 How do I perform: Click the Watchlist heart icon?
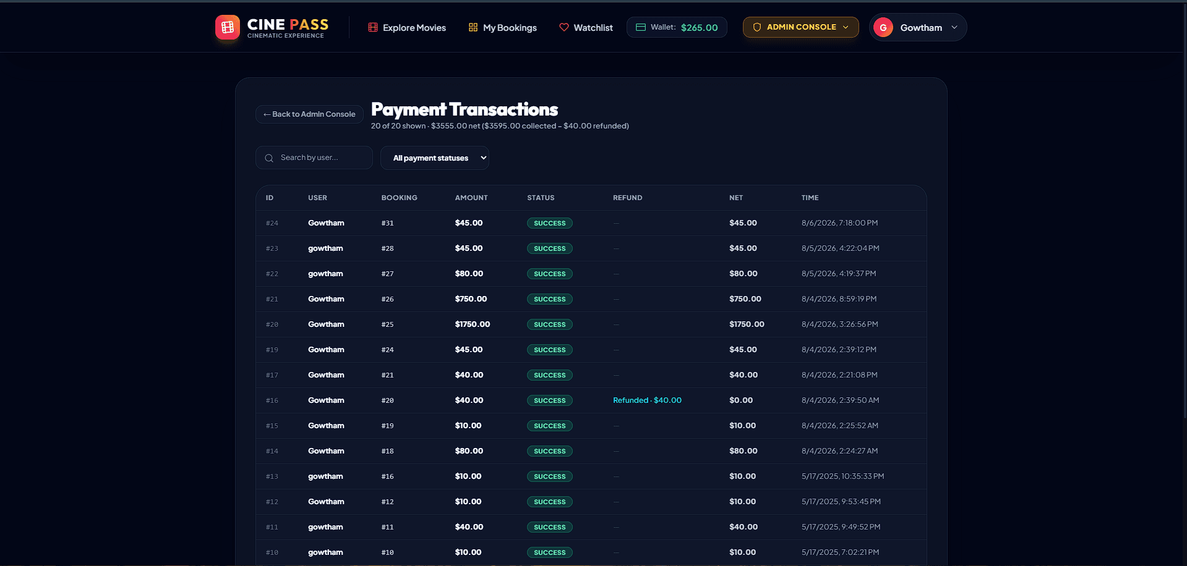564,27
